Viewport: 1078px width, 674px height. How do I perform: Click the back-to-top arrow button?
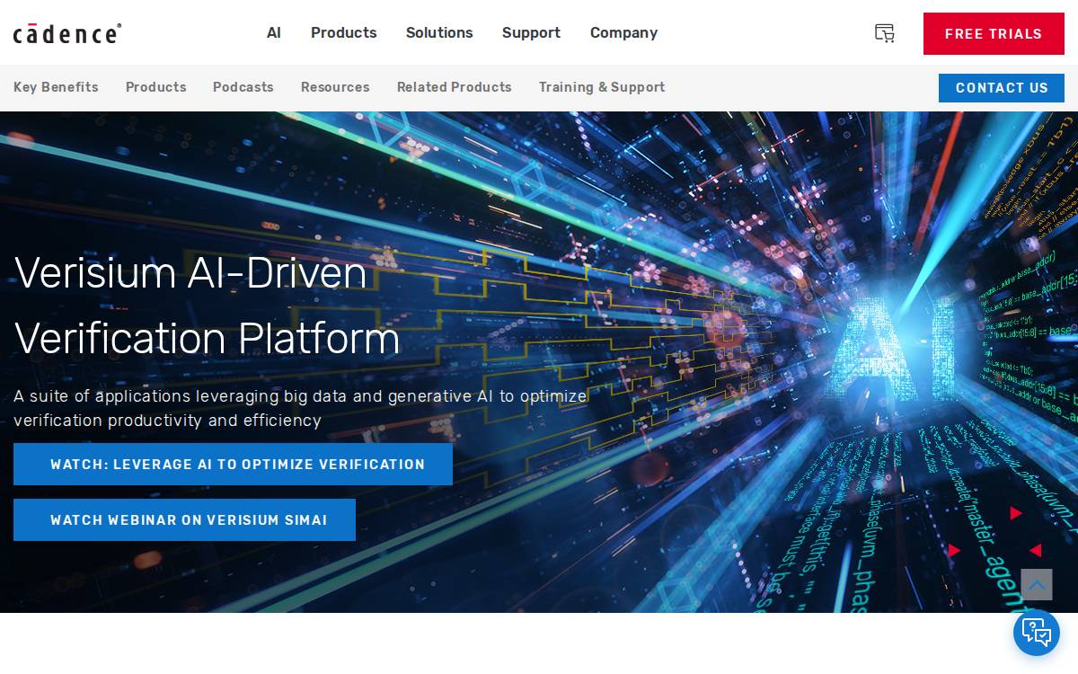tap(1037, 585)
